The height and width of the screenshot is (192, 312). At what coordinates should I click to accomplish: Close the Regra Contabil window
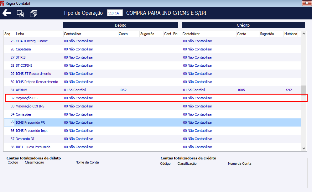point(307,3)
